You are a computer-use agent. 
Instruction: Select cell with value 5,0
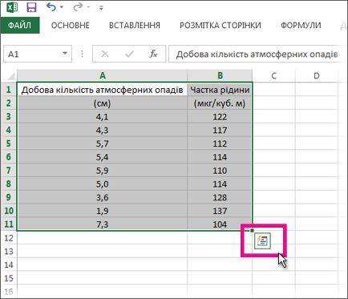[x=103, y=184]
